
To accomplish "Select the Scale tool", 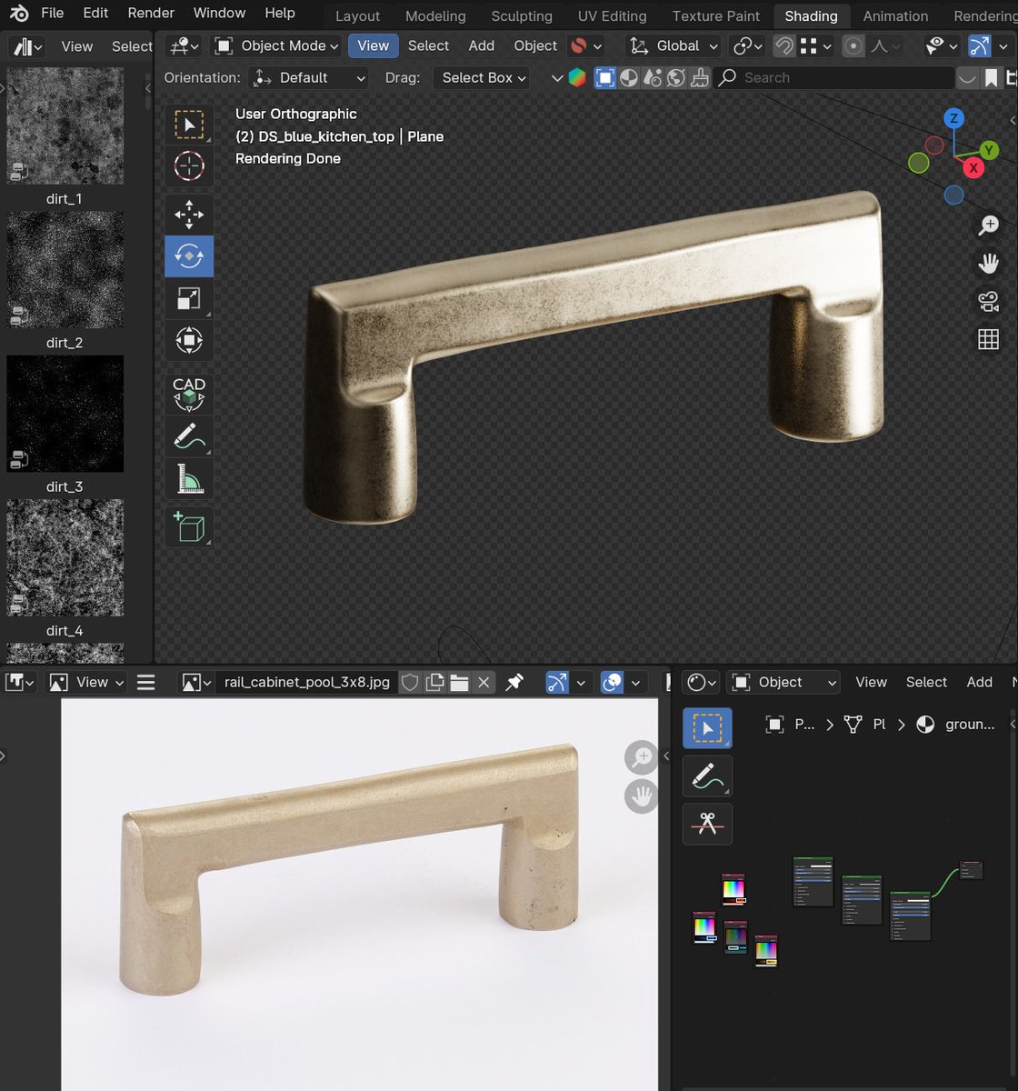I will tap(188, 298).
